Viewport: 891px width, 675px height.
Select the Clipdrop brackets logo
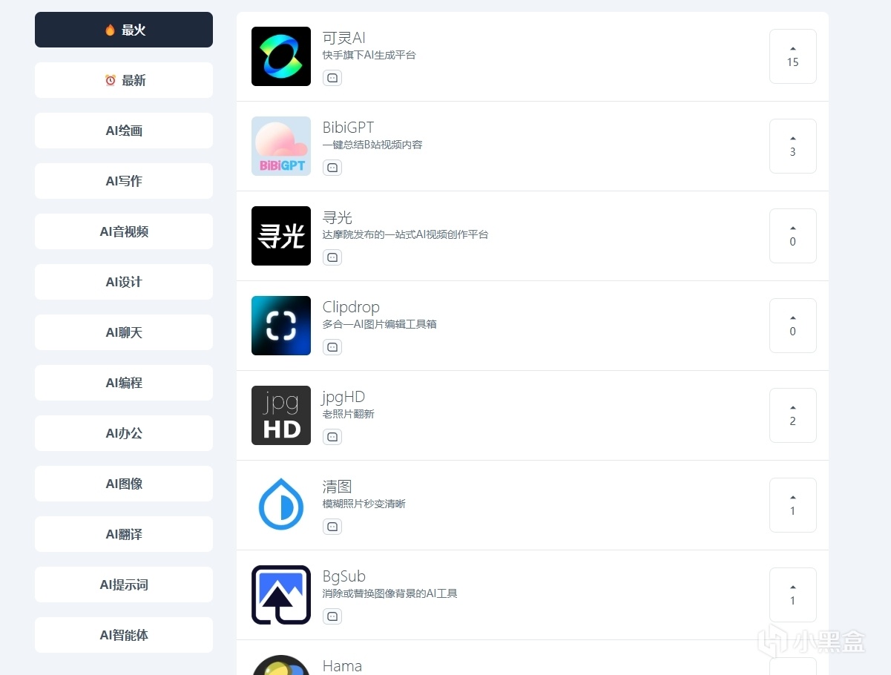click(280, 326)
